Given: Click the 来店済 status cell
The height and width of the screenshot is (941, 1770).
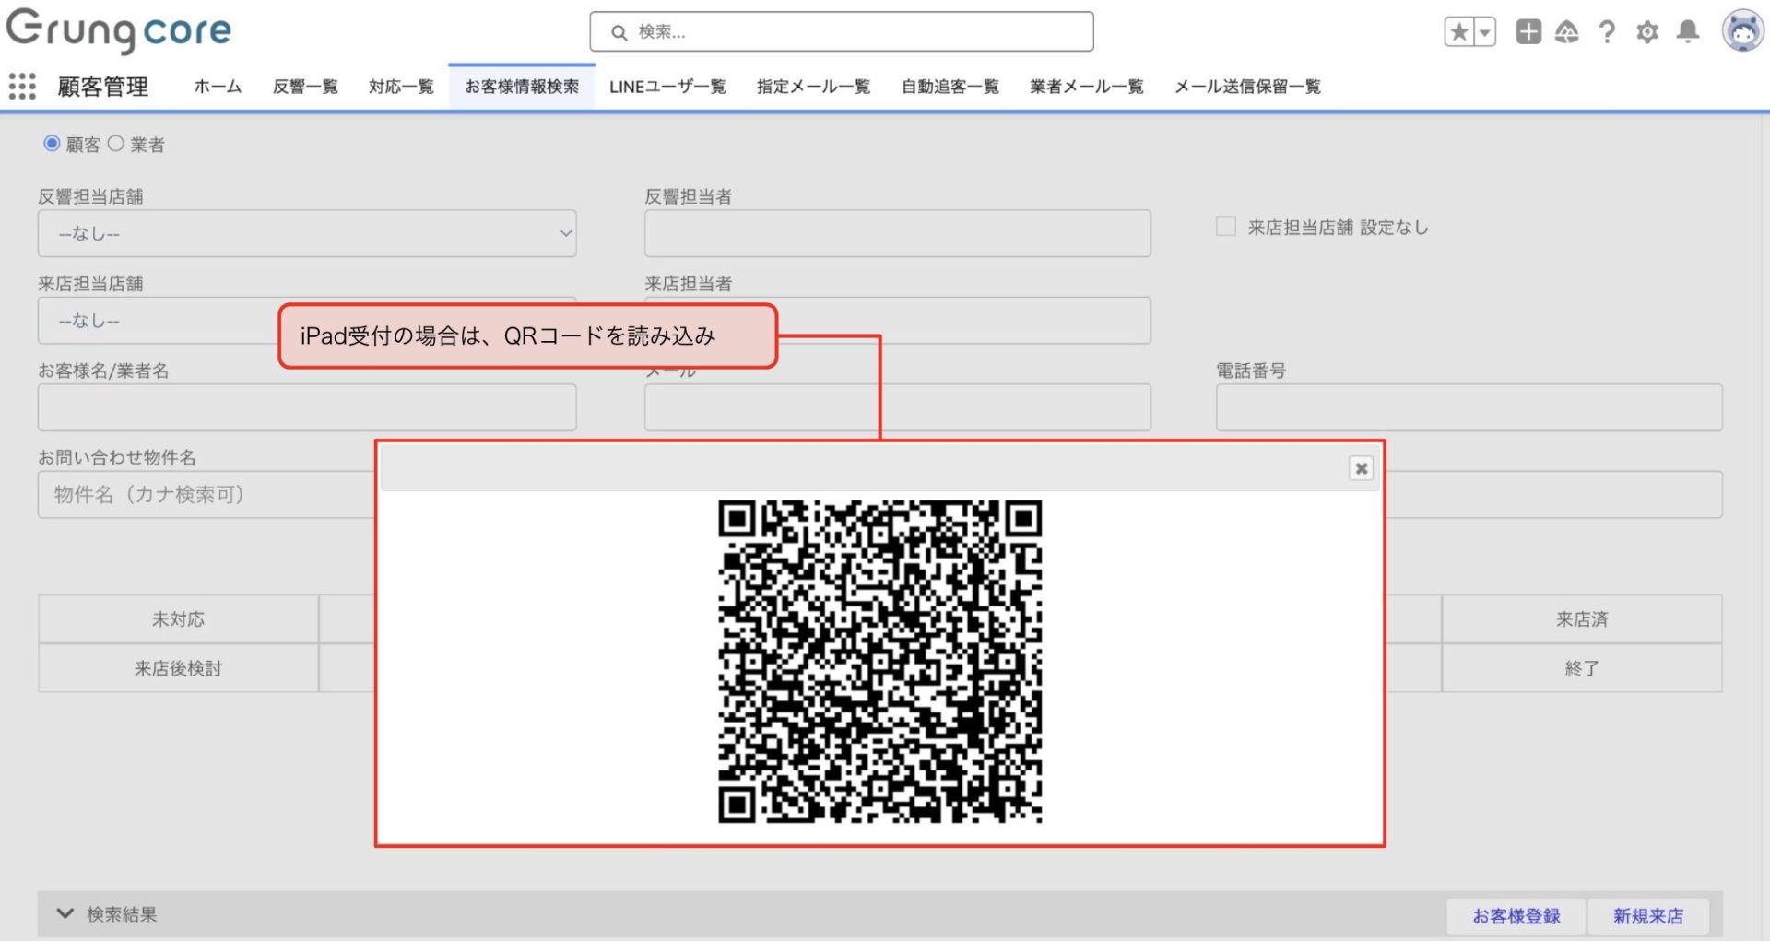Looking at the screenshot, I should (1581, 619).
